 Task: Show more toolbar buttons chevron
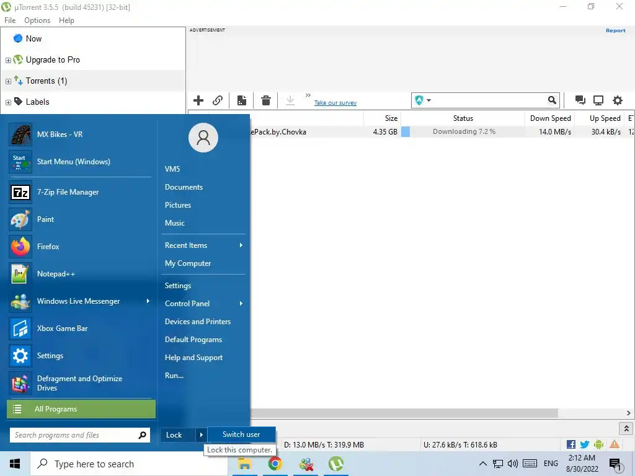(x=308, y=95)
